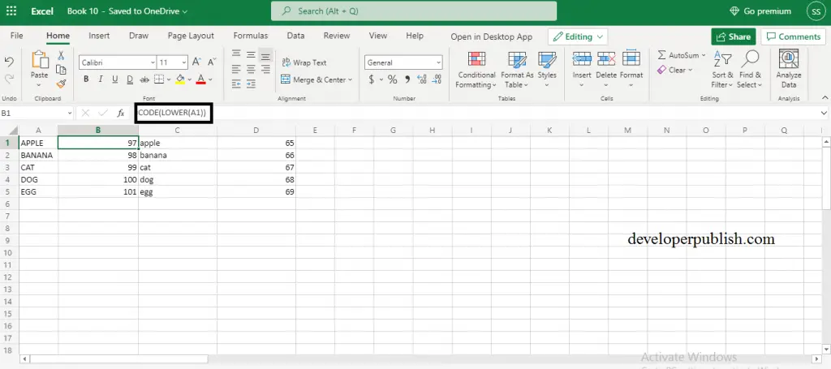The height and width of the screenshot is (369, 831).
Task: Open Sort & Filter menu
Action: coord(722,70)
